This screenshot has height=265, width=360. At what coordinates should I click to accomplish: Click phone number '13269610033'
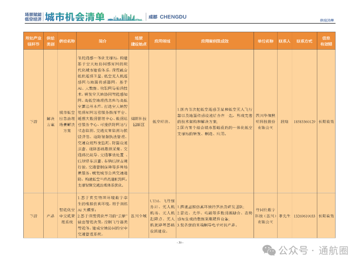(304, 216)
